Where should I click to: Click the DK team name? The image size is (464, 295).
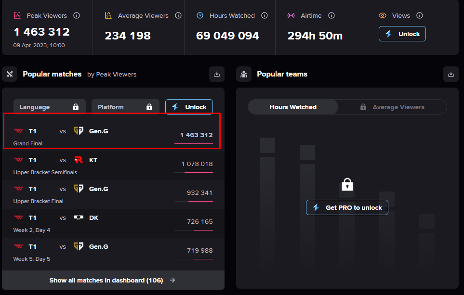[x=94, y=218]
